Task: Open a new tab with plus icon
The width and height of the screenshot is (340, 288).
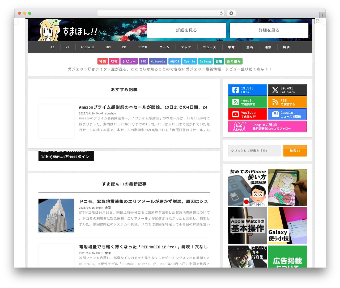Action: click(x=322, y=15)
